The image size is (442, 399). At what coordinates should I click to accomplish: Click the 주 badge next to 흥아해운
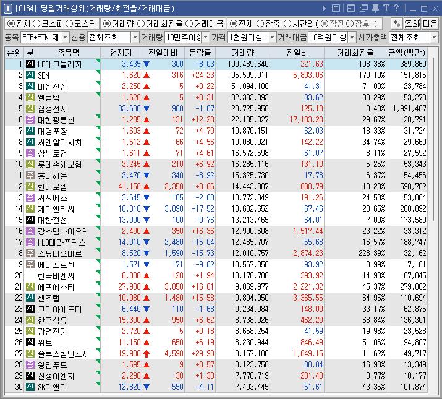pyautogui.click(x=30, y=175)
